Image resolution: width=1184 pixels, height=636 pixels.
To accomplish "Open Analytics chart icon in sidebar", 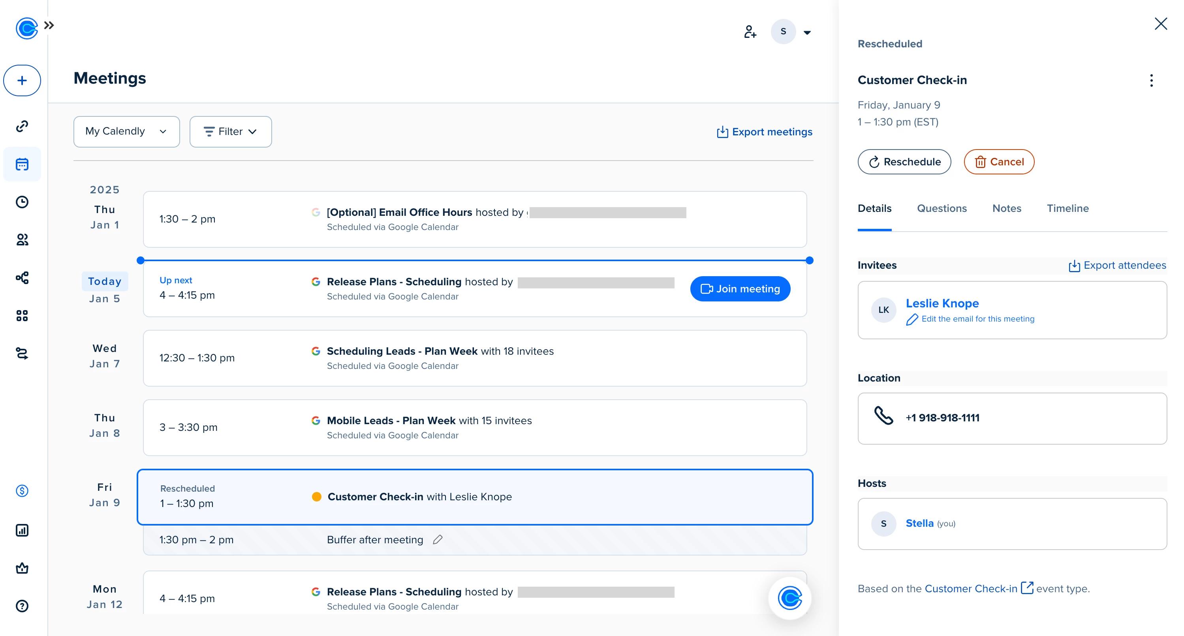I will pos(22,530).
